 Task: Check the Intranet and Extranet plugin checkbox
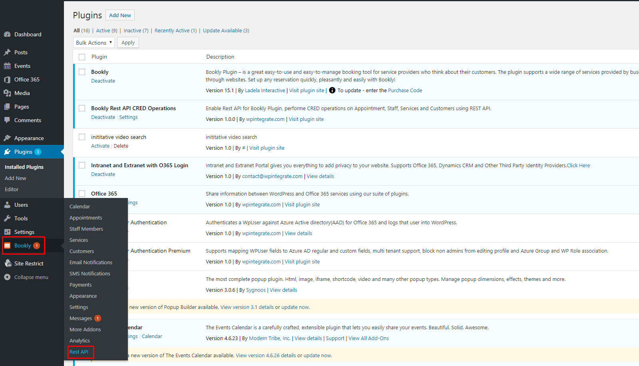pos(82,165)
